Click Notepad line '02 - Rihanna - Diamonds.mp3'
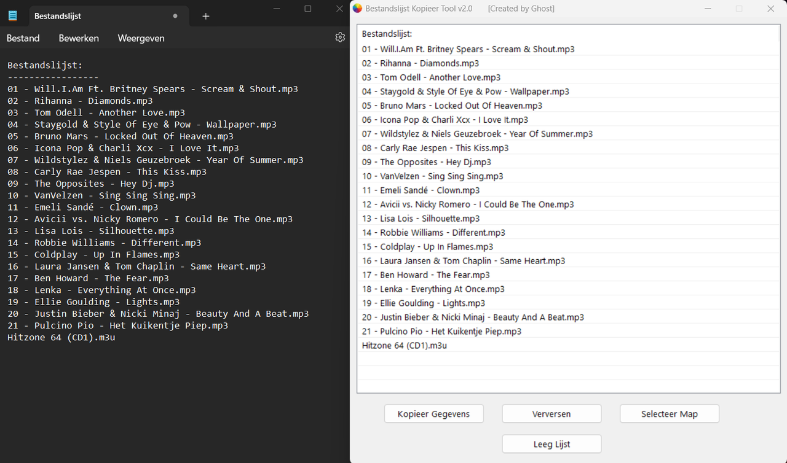Screen dimensions: 787x463 pyautogui.click(x=80, y=101)
